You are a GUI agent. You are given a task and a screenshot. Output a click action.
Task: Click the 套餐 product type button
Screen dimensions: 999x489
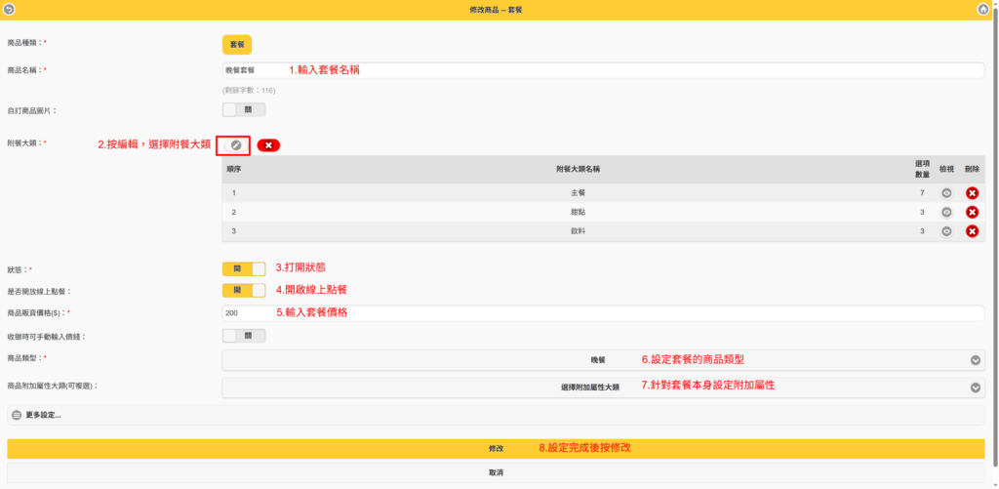tap(237, 45)
